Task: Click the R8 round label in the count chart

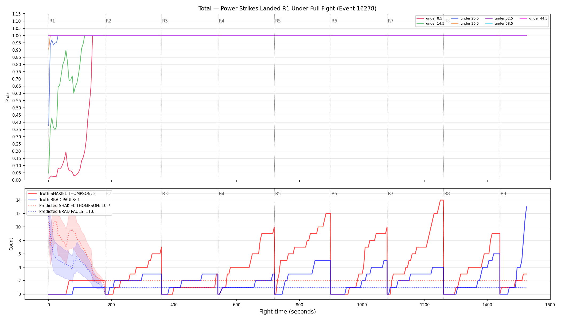Action: 447,194
